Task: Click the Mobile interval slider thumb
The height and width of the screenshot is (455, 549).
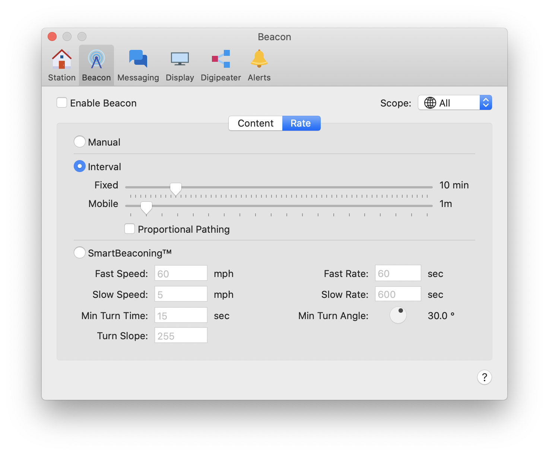Action: click(146, 208)
